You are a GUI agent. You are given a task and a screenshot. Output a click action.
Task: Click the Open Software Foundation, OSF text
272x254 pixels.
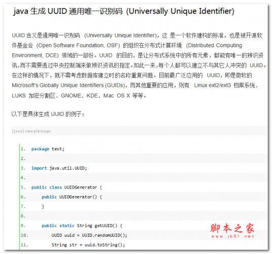tap(78, 46)
